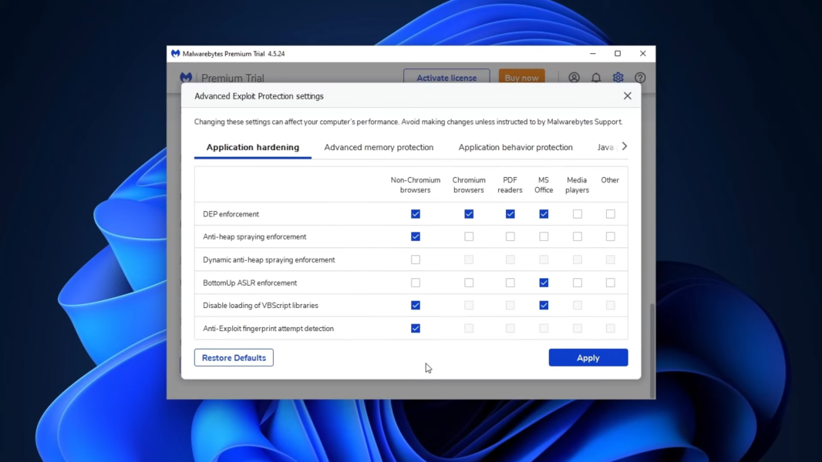Uncheck DEP enforcement for PDF readers
The height and width of the screenshot is (462, 822).
coord(510,214)
